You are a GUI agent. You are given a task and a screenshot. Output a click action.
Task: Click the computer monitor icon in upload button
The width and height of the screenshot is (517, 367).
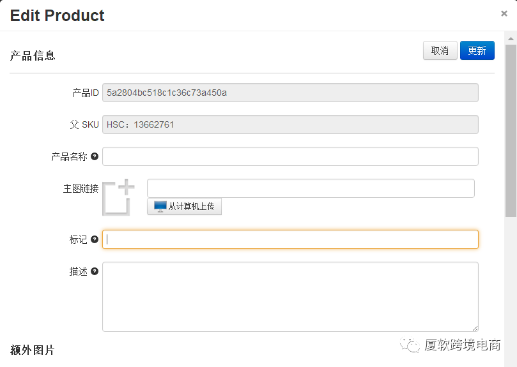pyautogui.click(x=160, y=206)
